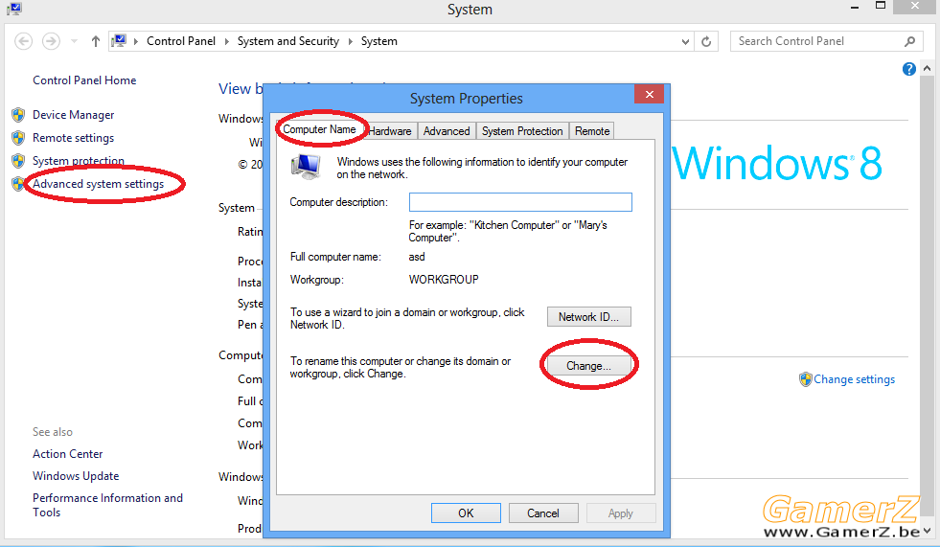Expand arrow after Control Panel breadcrumb
This screenshot has height=547, width=940.
226,41
